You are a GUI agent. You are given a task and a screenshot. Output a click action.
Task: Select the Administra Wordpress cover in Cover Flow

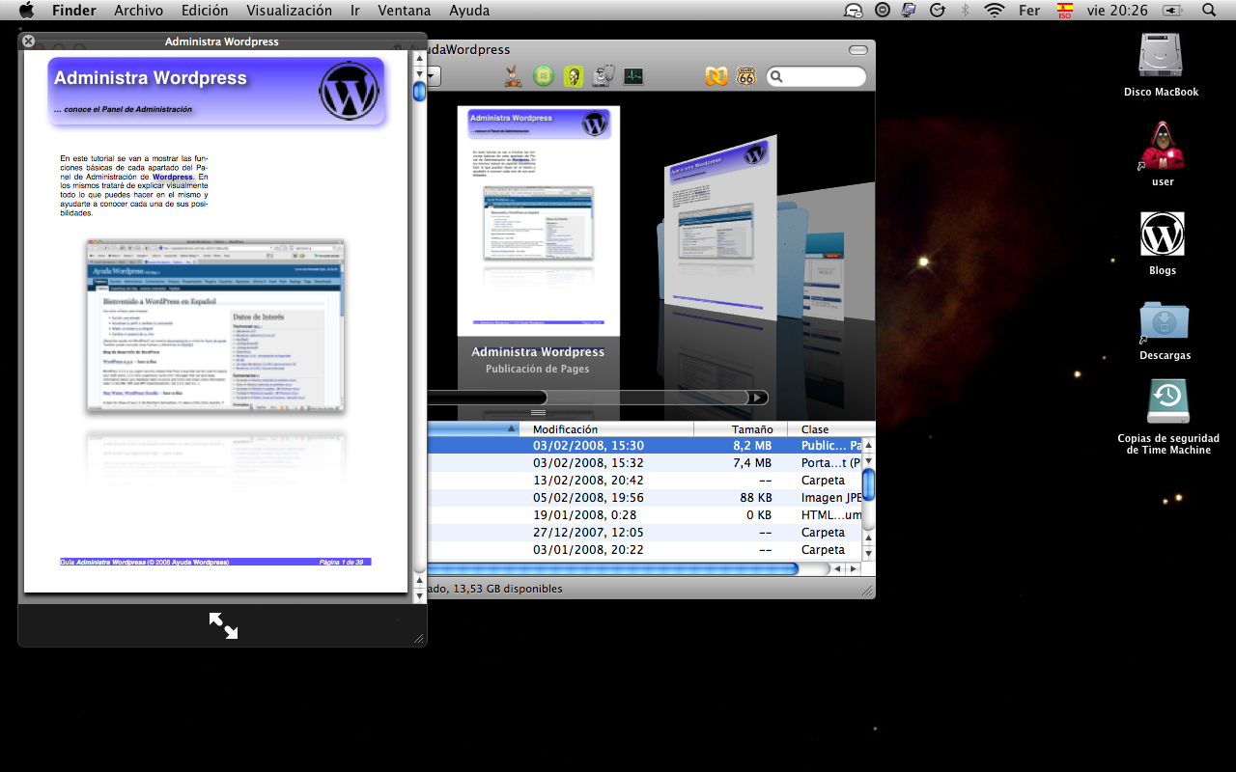(x=539, y=220)
